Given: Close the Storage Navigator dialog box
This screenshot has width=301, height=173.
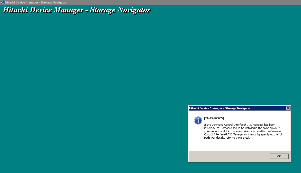Looking at the screenshot, I should (288, 108).
